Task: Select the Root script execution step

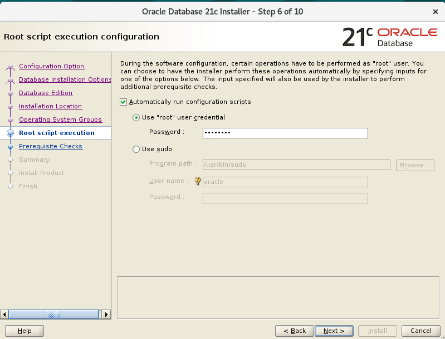Action: [x=56, y=132]
